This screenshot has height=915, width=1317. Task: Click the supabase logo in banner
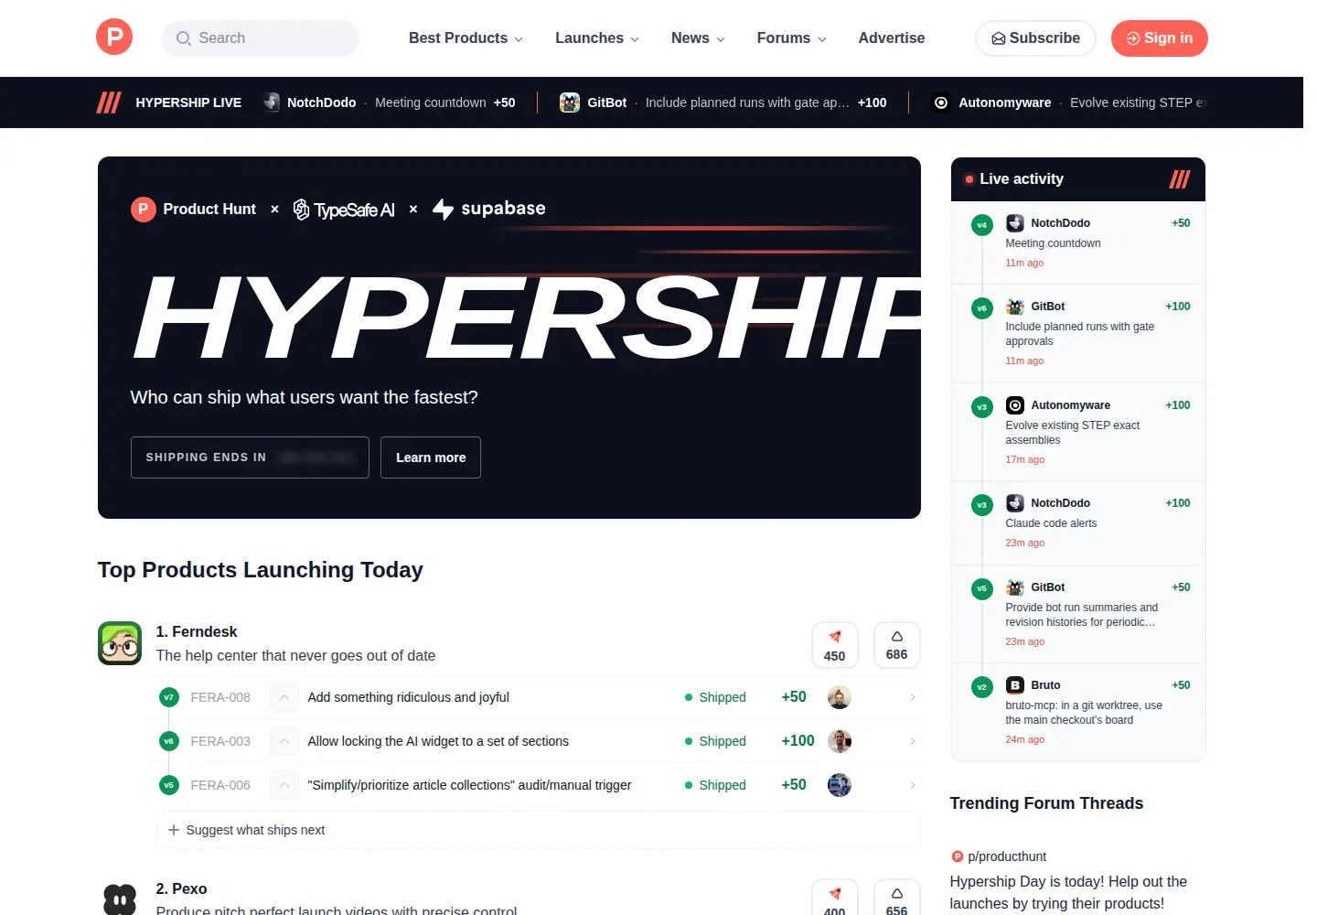point(488,210)
